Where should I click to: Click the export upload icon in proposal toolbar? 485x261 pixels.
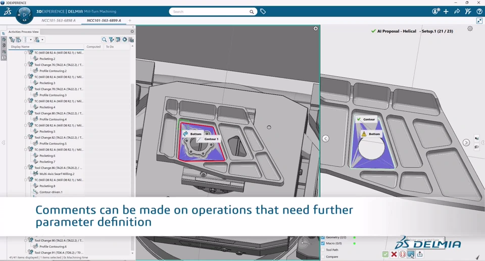[x=420, y=254]
